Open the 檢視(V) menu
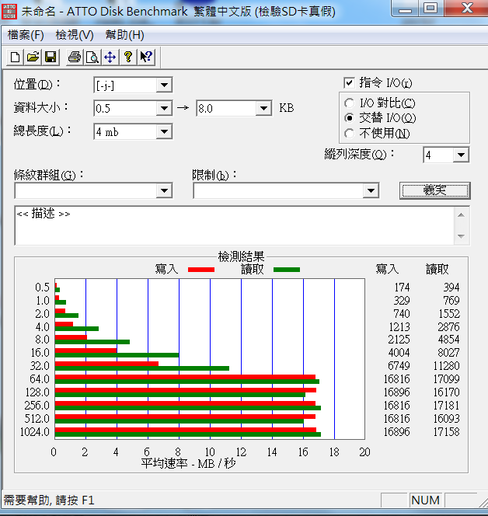The image size is (488, 516). tap(75, 35)
